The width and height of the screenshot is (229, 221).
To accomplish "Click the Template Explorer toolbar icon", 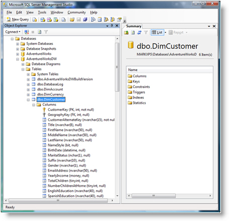I will [x=113, y=20].
